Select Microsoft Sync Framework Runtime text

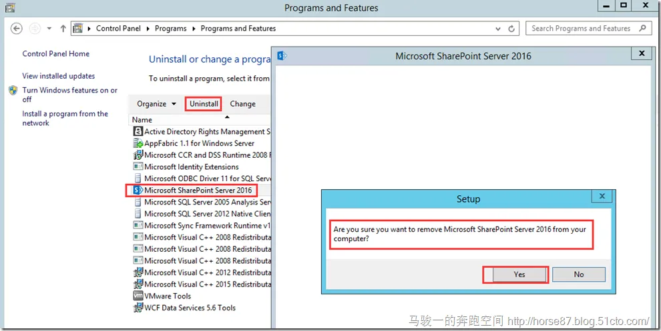click(x=208, y=225)
